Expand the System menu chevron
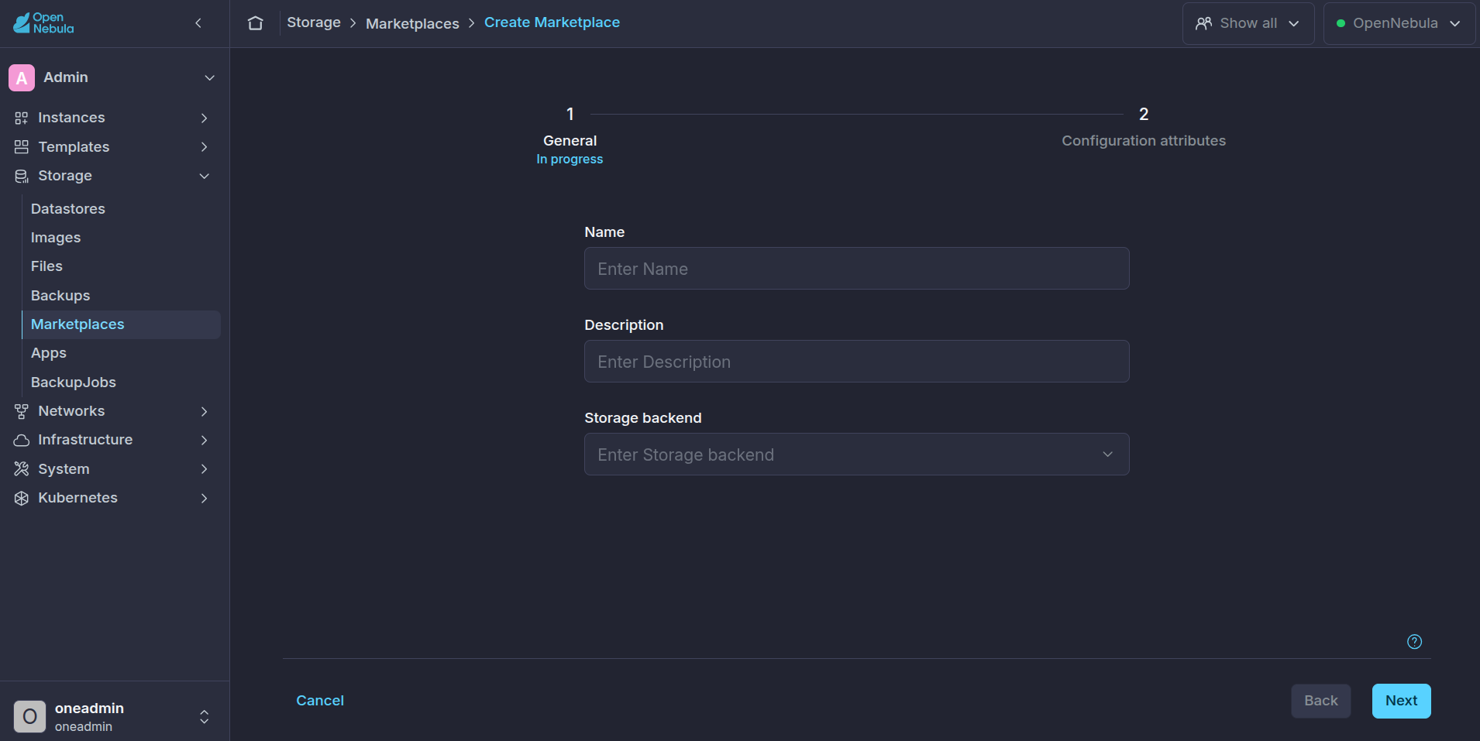The height and width of the screenshot is (741, 1480). click(x=205, y=469)
